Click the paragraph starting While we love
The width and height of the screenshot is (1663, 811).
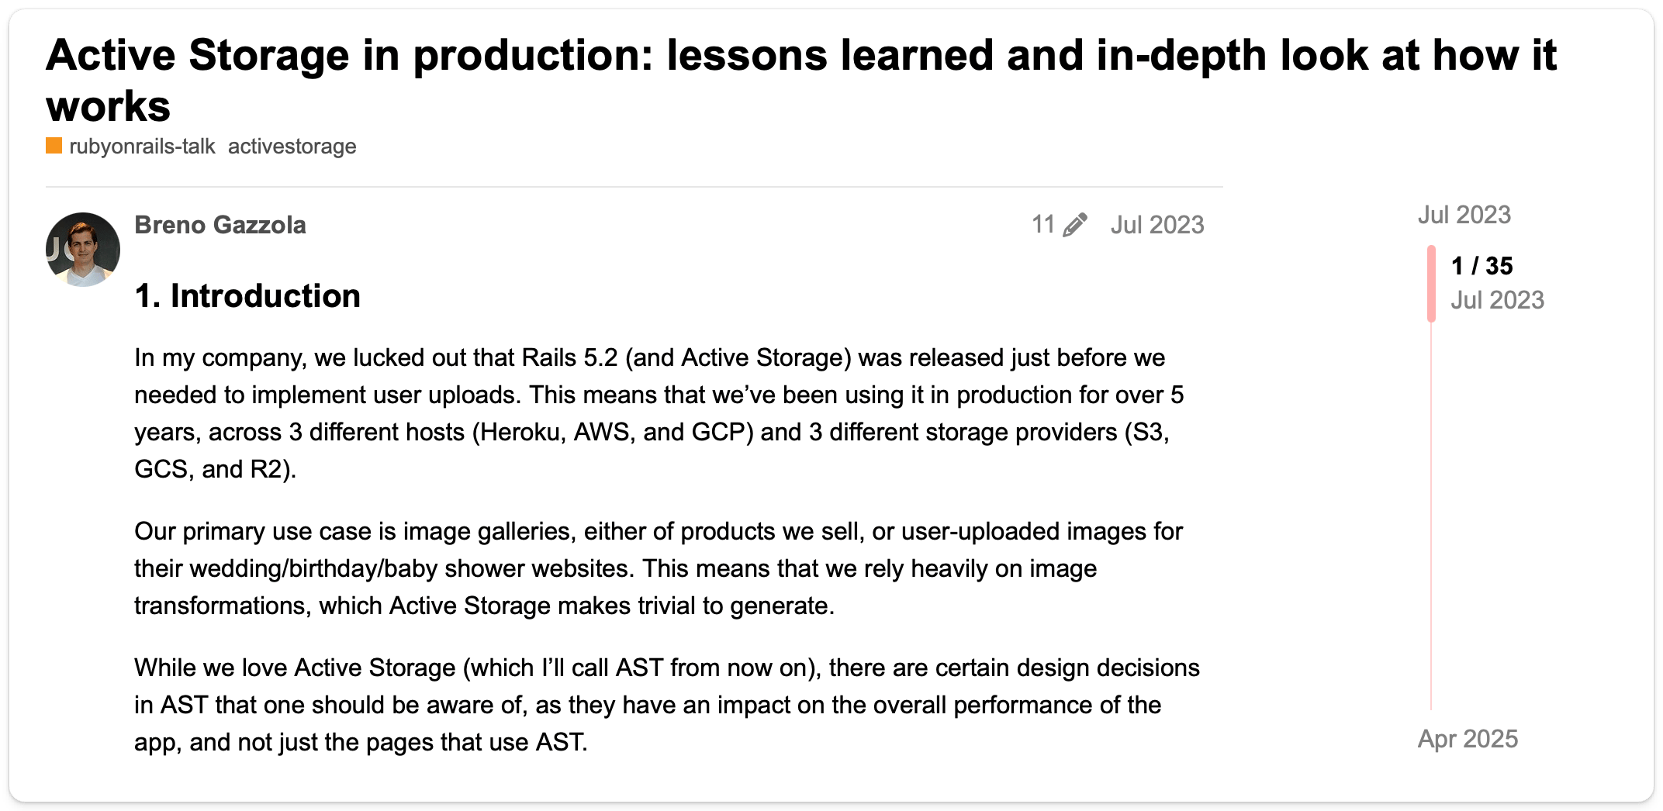coord(666,705)
